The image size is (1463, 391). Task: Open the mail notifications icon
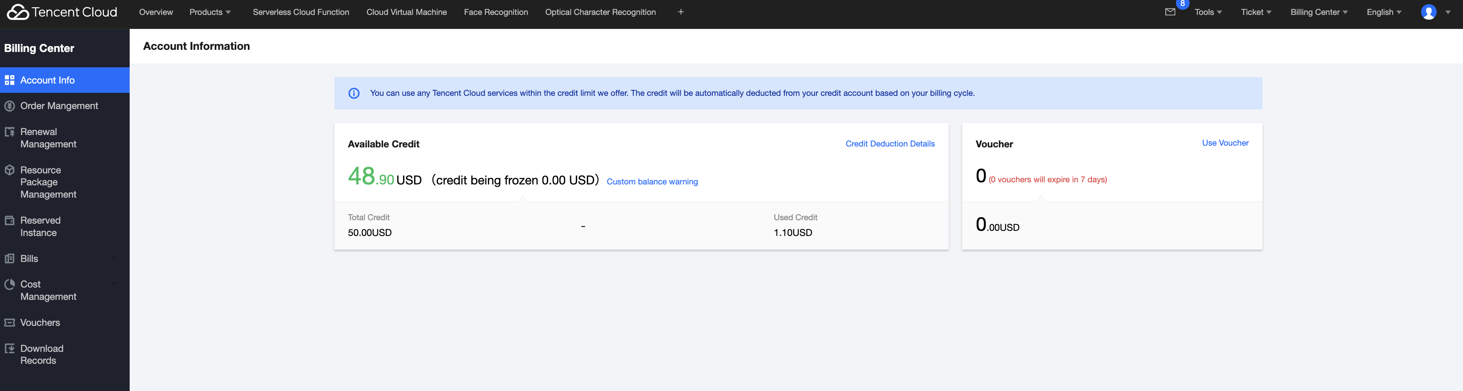point(1170,12)
